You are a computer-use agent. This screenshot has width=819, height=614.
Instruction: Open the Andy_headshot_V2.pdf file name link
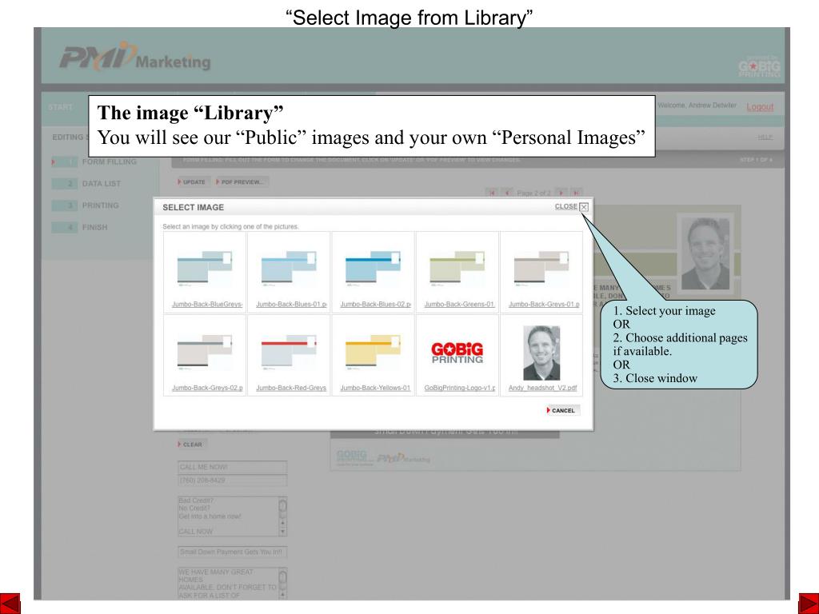click(x=543, y=388)
